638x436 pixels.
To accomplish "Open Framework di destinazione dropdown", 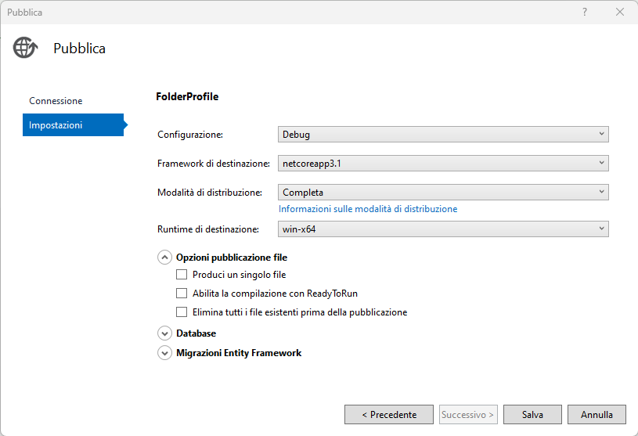I will (443, 164).
